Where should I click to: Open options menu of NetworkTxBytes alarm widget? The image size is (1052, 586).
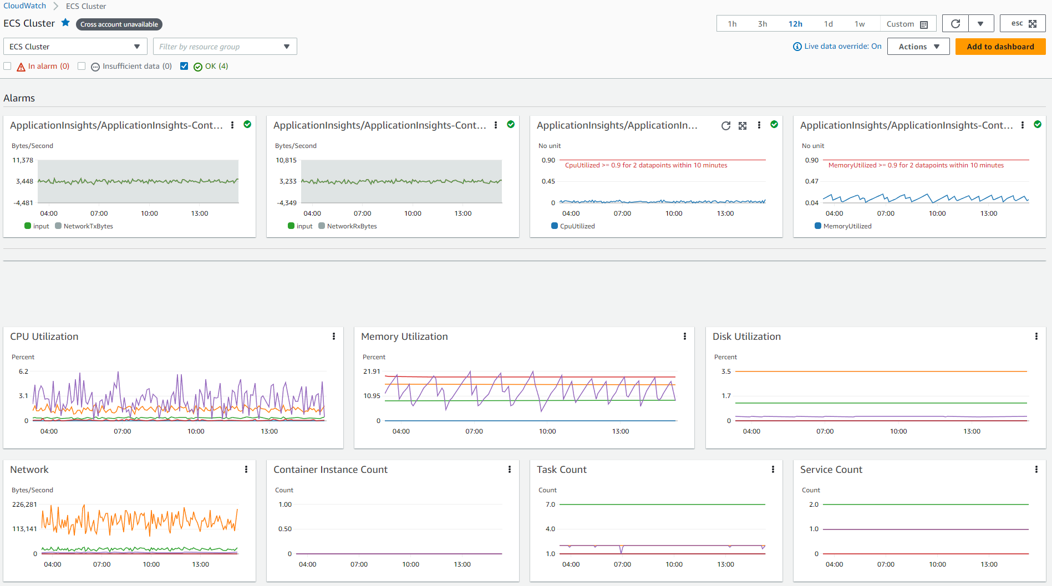coord(232,125)
